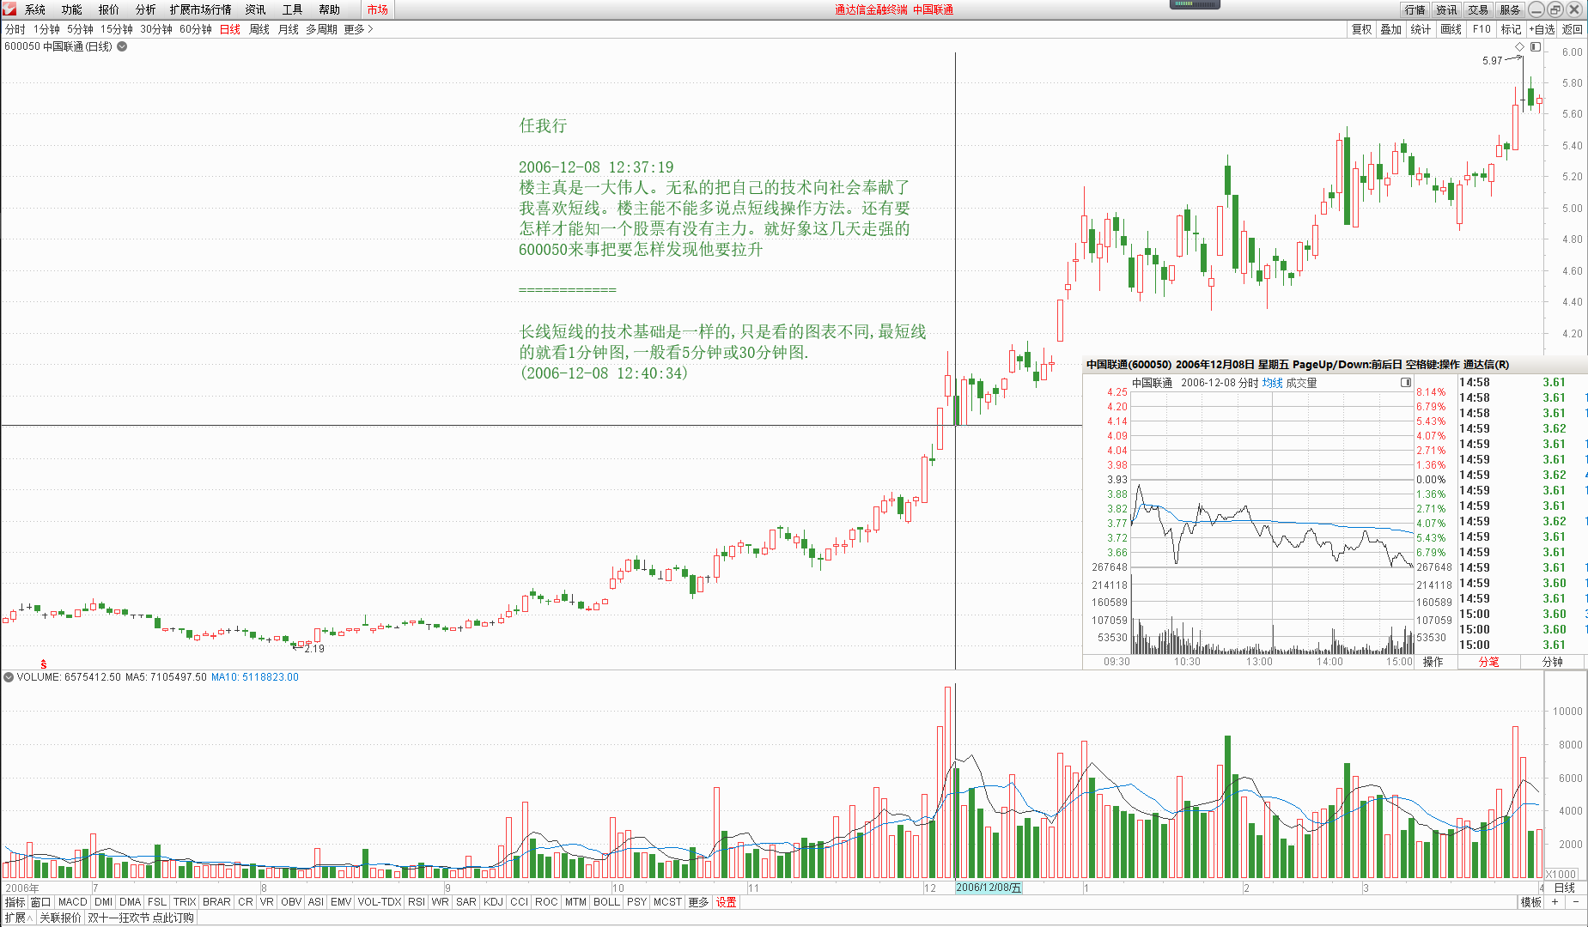Select the KDJ indicator

[x=493, y=902]
